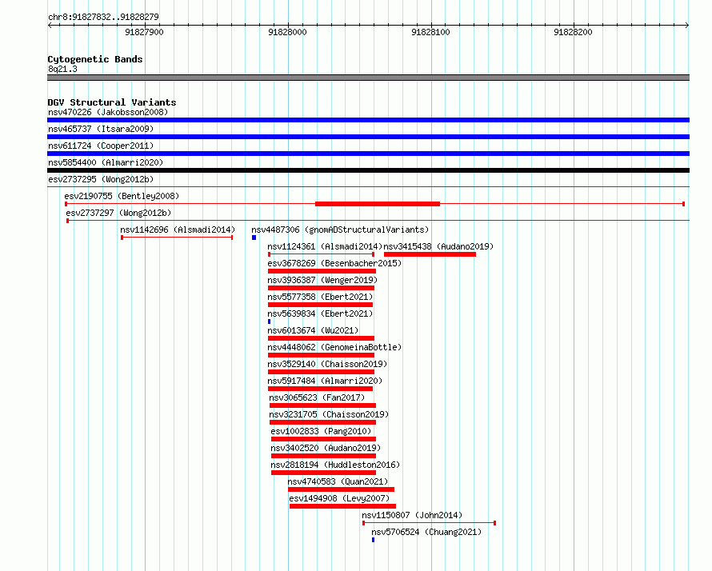Open the nsv4487306 (gnomADStructuralVariants) label
This screenshot has height=571, width=712.
340,230
